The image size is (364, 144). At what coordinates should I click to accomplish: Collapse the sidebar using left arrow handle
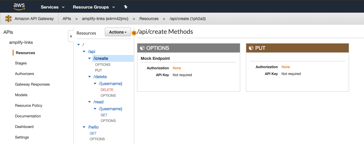click(71, 36)
